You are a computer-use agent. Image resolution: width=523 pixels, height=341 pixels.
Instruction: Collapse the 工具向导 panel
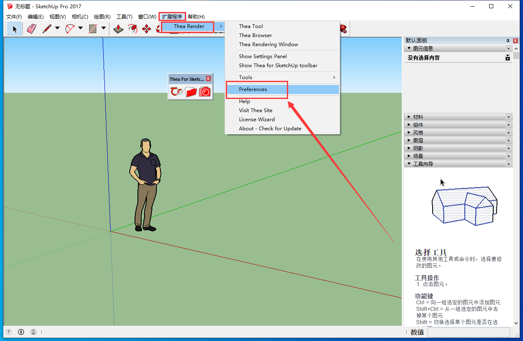point(409,164)
